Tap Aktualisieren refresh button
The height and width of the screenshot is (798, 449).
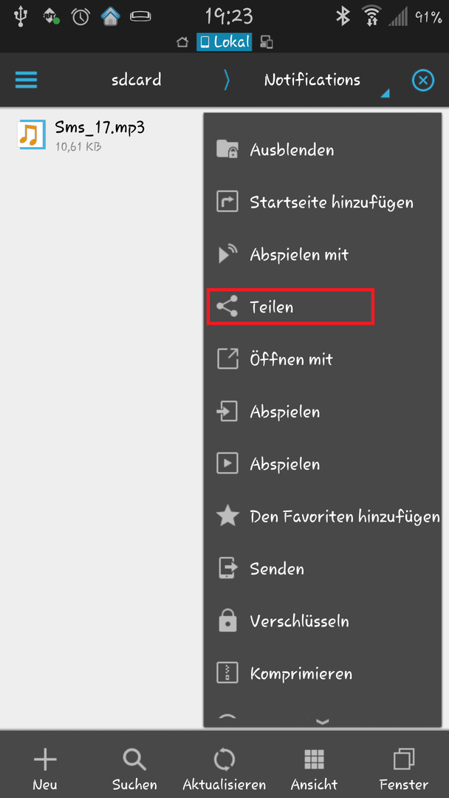click(224, 770)
